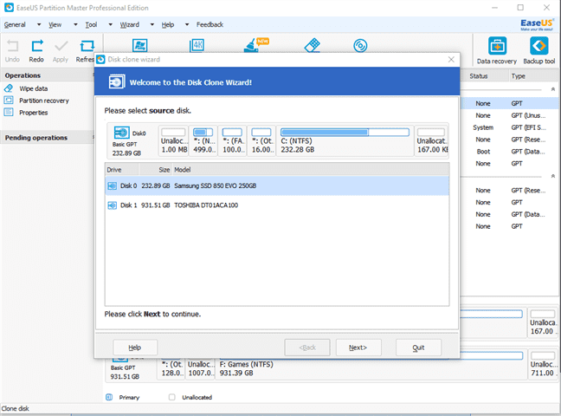The image size is (561, 416).
Task: Click the Disk 1 drive icon in list
Action: [x=112, y=205]
